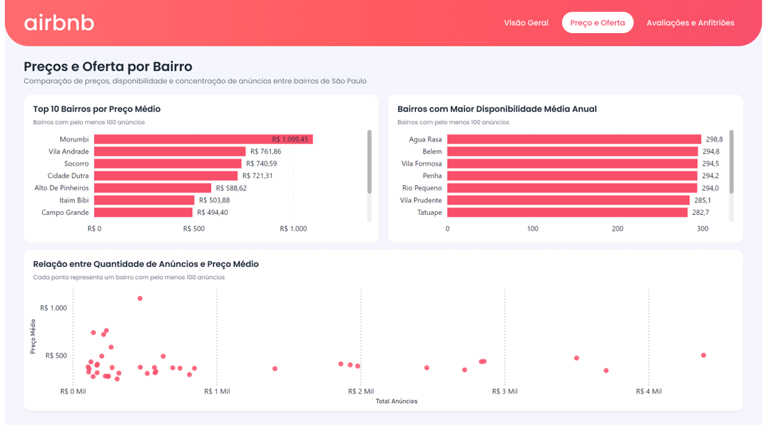Click 'Alto De Pinheiros' label text
This screenshot has height=432, width=768.
(x=62, y=188)
